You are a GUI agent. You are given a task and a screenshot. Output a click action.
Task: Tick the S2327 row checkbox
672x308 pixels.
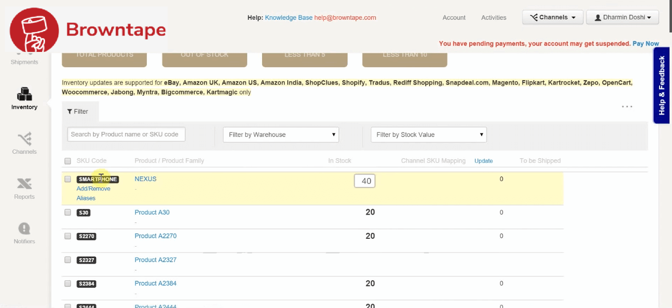68,260
